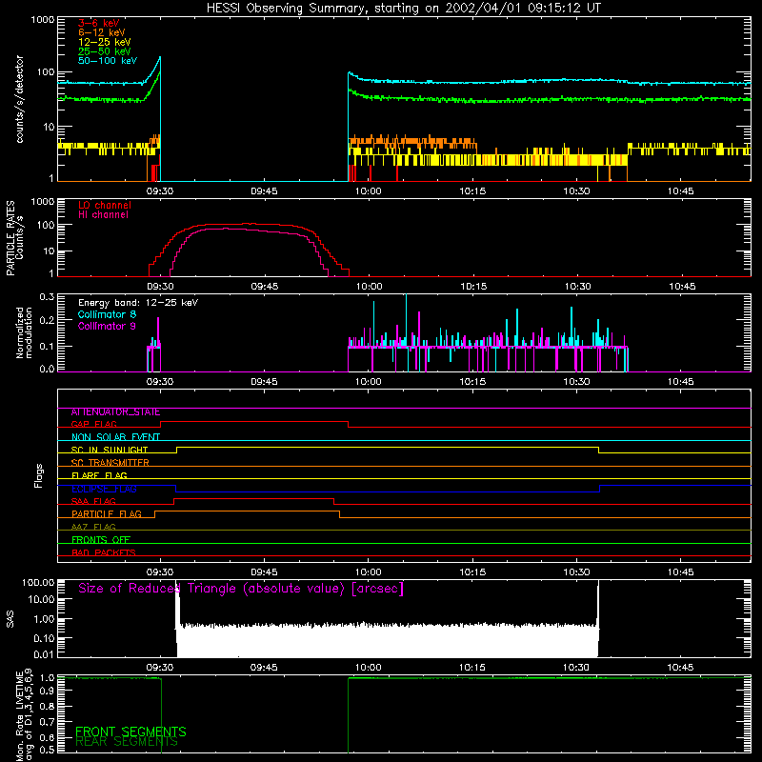
Task: Click the 10:15 tick label under the Flags panel
Action: [472, 572]
